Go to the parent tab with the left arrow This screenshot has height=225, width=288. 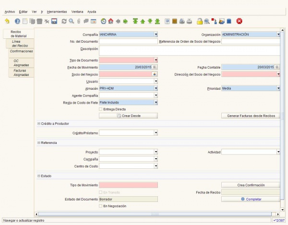tap(118, 21)
